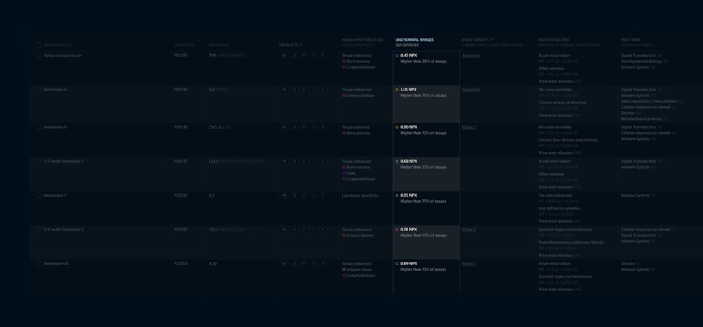Open external link icon beside Drug Targets
703x327 pixels.
tap(491, 40)
